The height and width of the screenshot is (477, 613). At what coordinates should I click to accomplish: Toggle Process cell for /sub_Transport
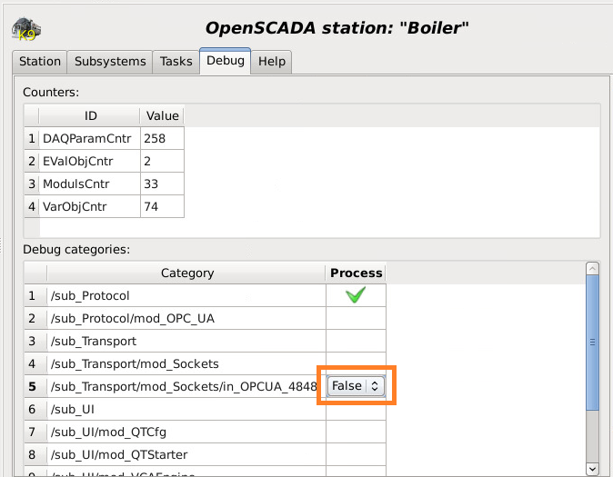point(356,341)
